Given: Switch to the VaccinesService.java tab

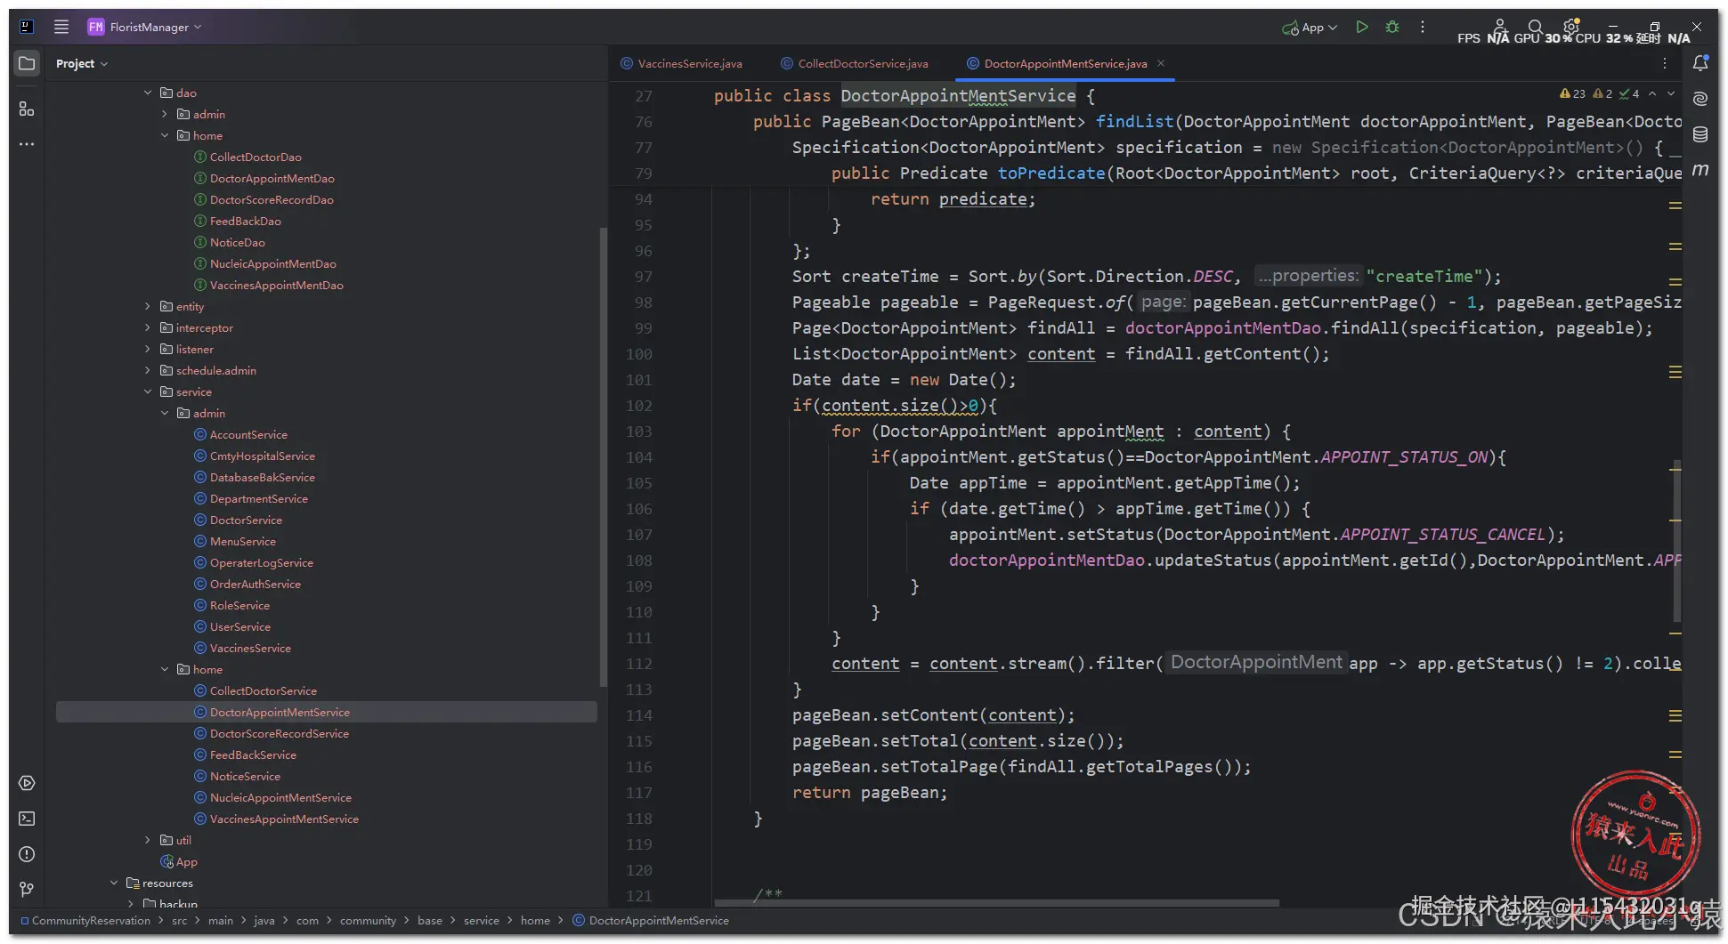Looking at the screenshot, I should [x=681, y=63].
